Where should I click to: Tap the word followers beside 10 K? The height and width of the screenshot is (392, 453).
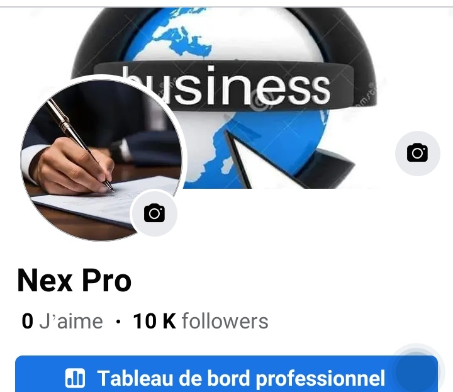tap(225, 321)
